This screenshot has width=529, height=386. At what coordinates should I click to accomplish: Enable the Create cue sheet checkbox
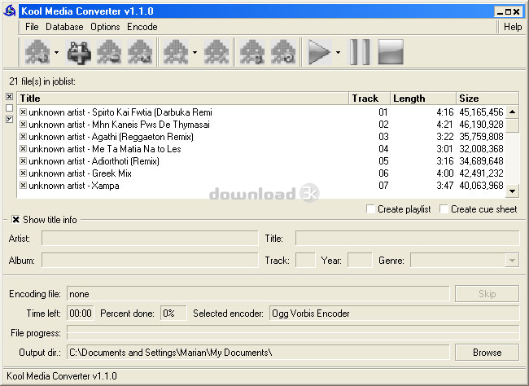(444, 209)
